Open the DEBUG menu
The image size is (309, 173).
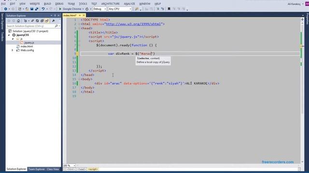coord(59,4)
